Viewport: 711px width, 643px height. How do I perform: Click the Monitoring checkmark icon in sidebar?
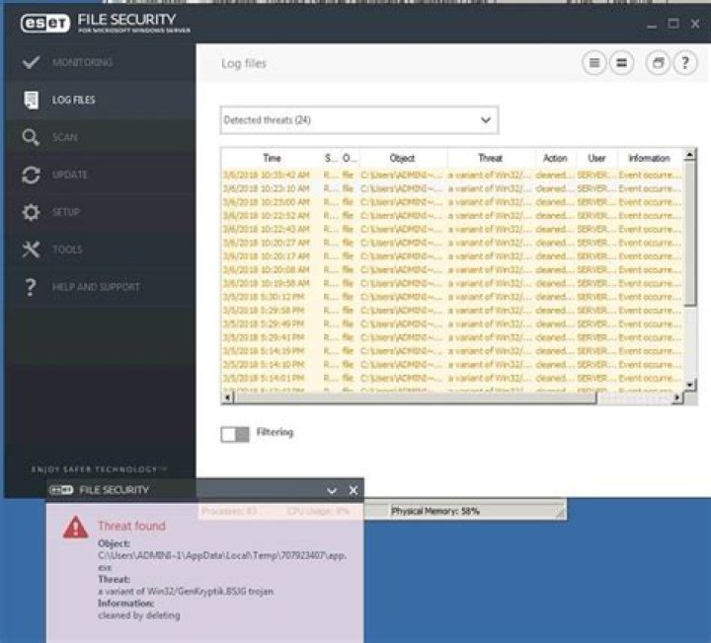[x=31, y=63]
